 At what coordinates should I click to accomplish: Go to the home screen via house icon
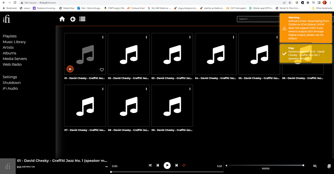[x=62, y=19]
